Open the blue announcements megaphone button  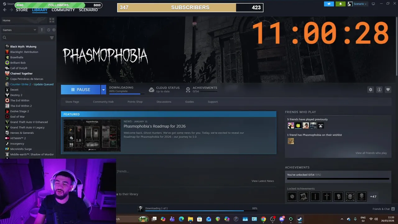tap(329, 4)
